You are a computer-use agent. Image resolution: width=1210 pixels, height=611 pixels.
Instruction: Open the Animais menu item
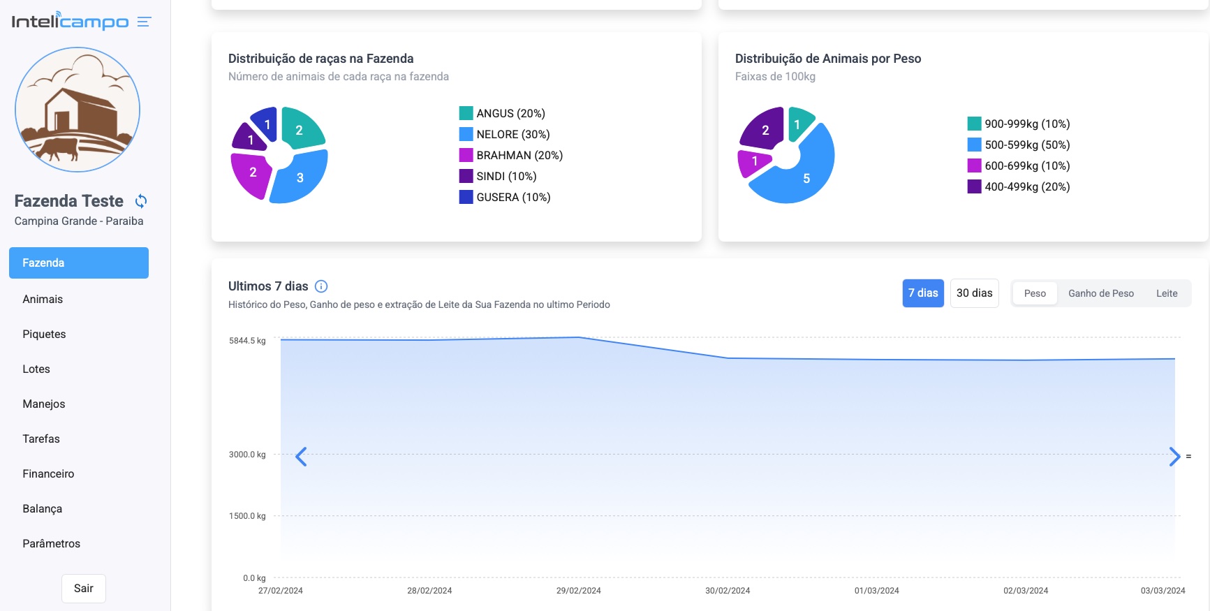click(x=43, y=299)
